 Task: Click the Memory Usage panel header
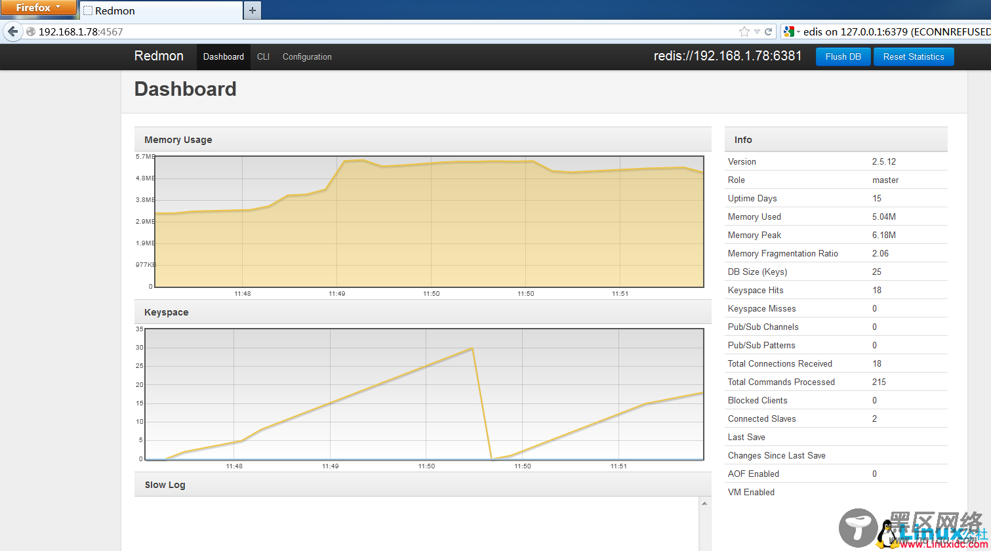[423, 140]
